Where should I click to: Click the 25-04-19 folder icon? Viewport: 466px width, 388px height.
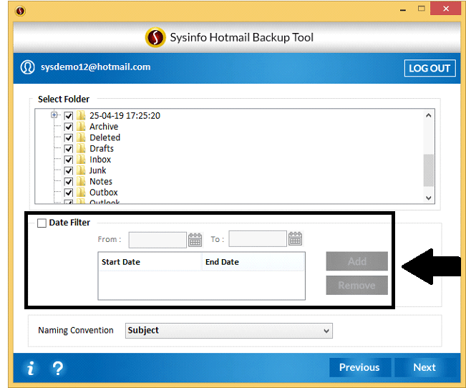[81, 116]
